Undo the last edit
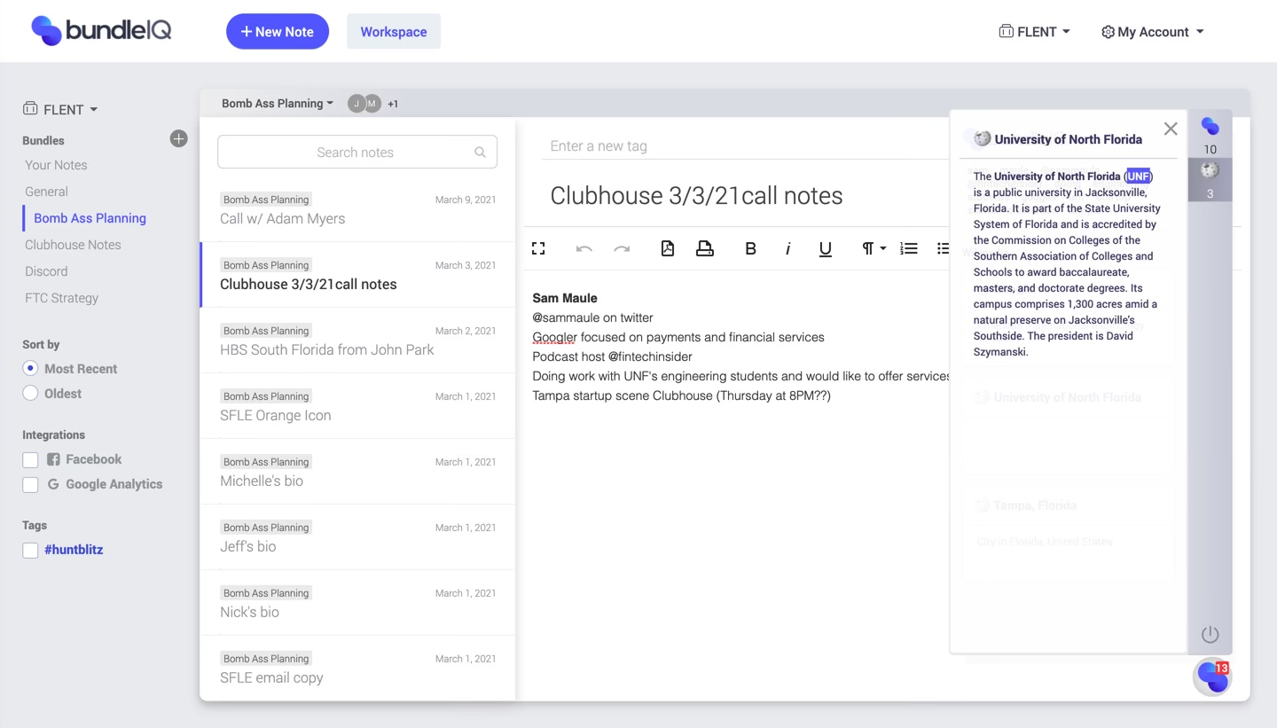Viewport: 1277px width, 728px height. 584,249
